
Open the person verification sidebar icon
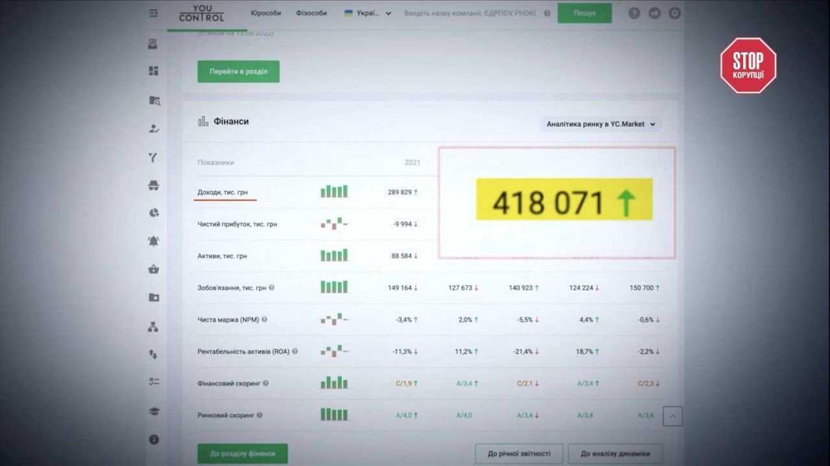click(x=154, y=129)
